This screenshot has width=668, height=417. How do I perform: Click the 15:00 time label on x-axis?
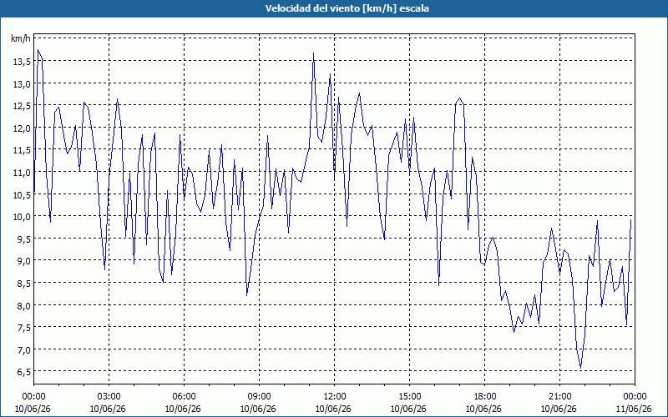pos(409,397)
